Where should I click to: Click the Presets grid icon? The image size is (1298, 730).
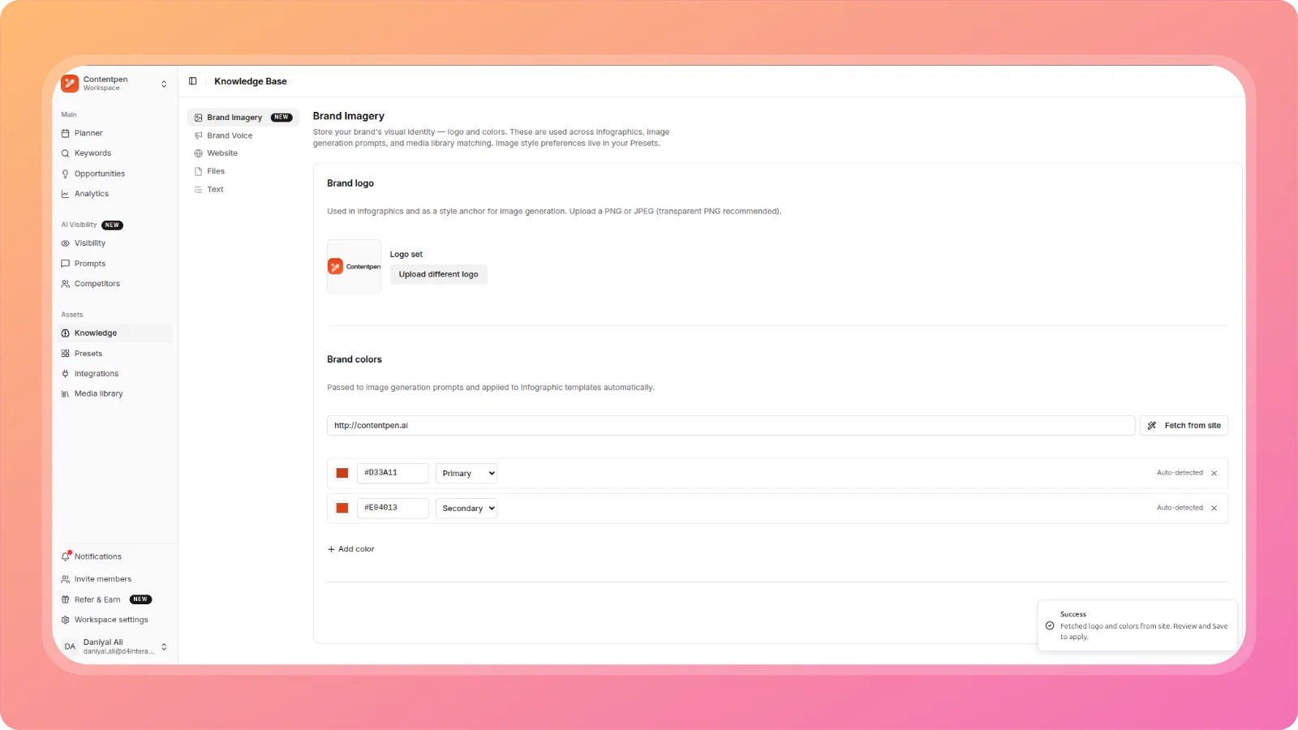coord(66,354)
